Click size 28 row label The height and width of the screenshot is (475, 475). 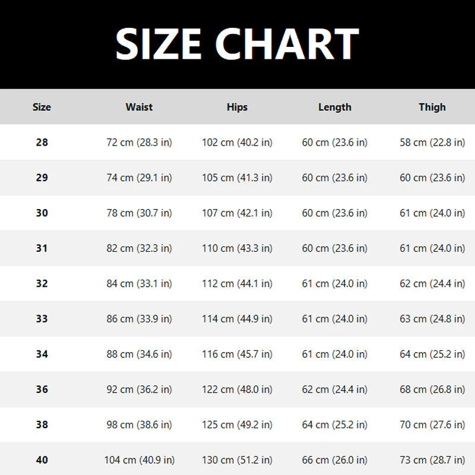tap(42, 142)
